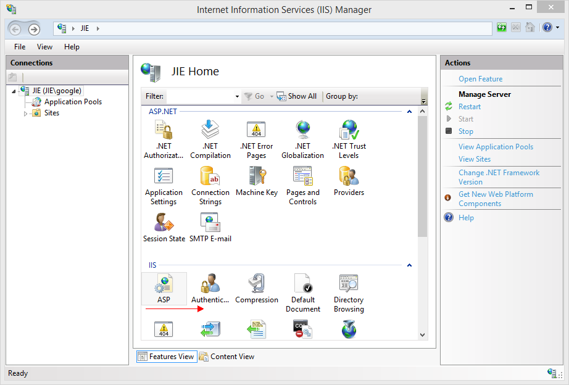Open the Filter combo box dropdown
569x385 pixels.
(x=237, y=96)
